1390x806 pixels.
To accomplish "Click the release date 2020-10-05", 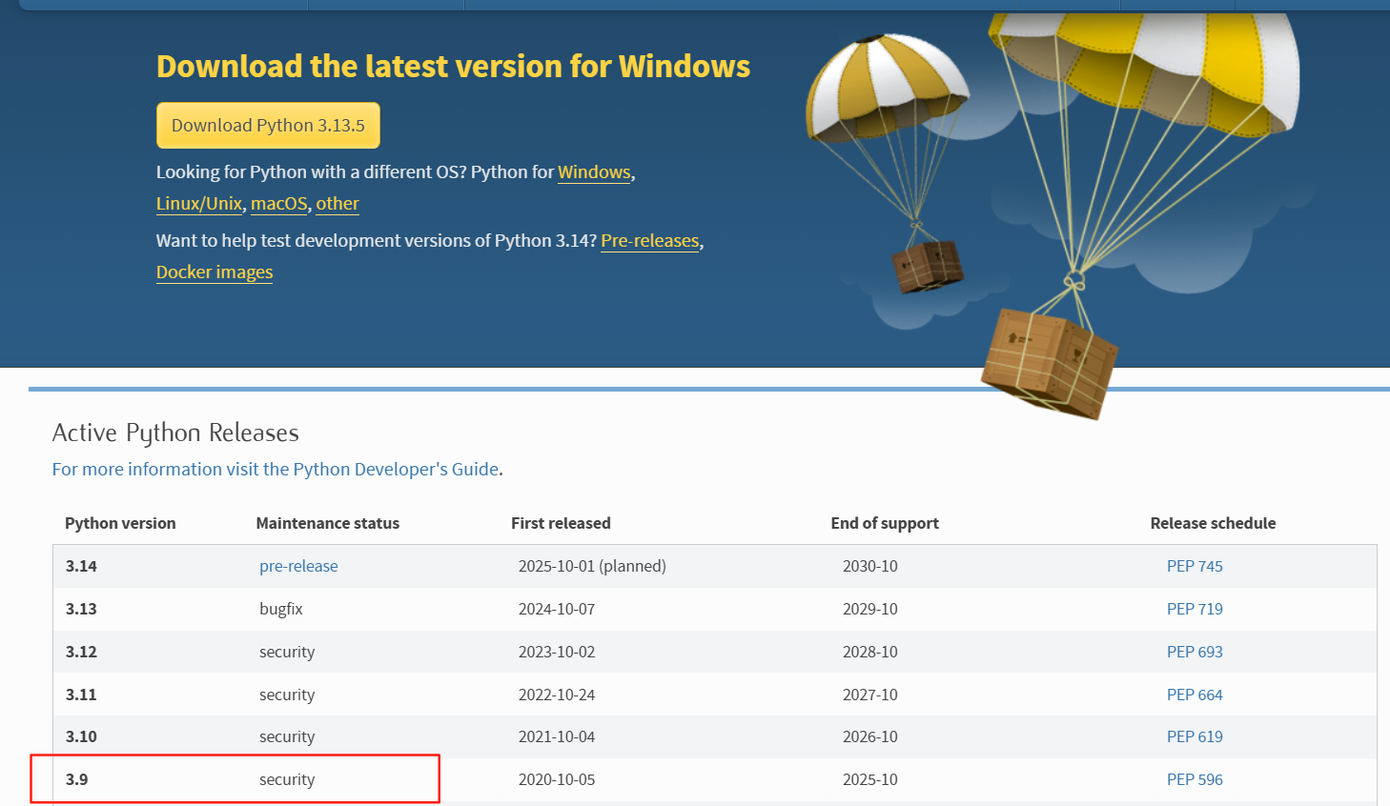I will coord(557,779).
